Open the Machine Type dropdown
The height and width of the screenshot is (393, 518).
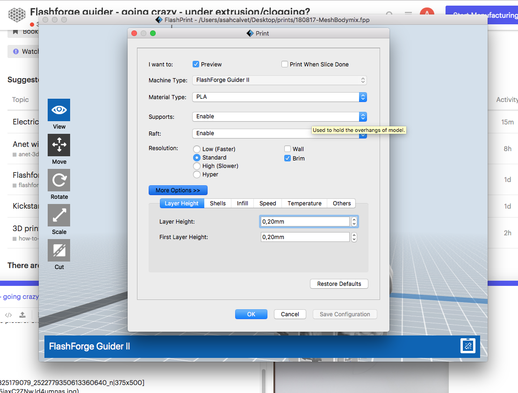pyautogui.click(x=279, y=80)
